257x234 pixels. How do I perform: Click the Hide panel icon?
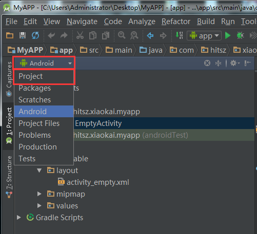point(247,63)
